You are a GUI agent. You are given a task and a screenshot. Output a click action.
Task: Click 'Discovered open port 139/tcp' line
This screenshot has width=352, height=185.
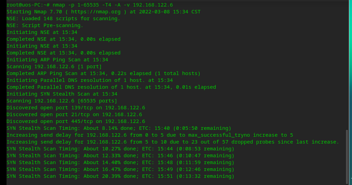pos(76,108)
